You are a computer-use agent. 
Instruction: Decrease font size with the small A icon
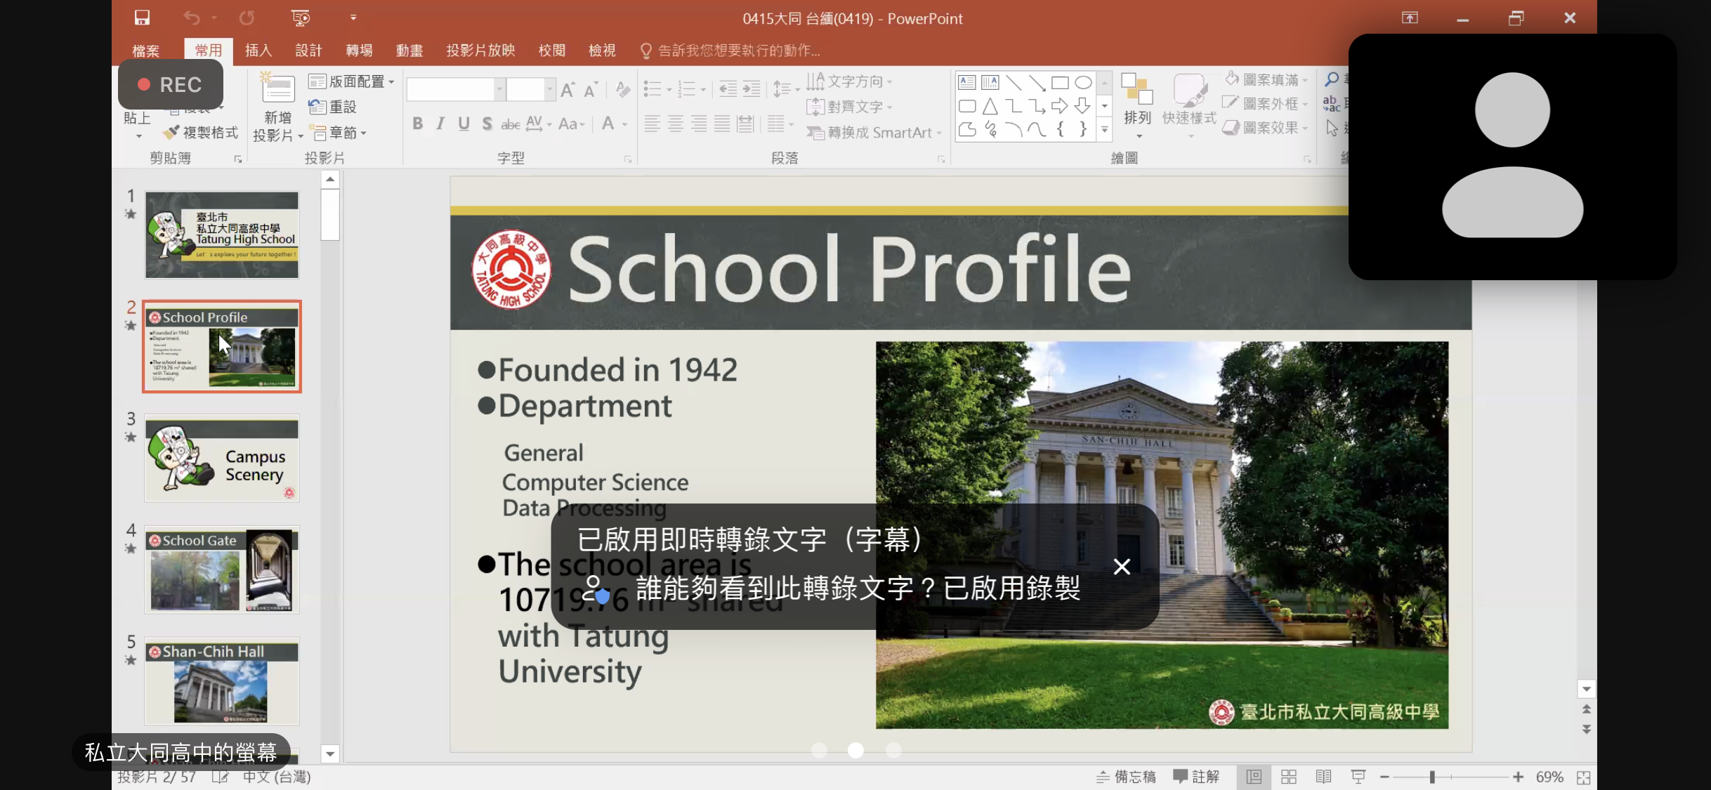pos(591,89)
